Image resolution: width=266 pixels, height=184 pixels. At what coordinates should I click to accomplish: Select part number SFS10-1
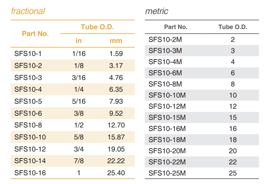pyautogui.click(x=28, y=54)
